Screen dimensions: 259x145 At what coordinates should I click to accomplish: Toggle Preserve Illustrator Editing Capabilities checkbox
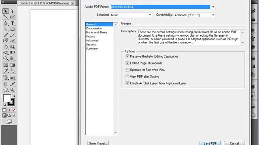point(127,56)
